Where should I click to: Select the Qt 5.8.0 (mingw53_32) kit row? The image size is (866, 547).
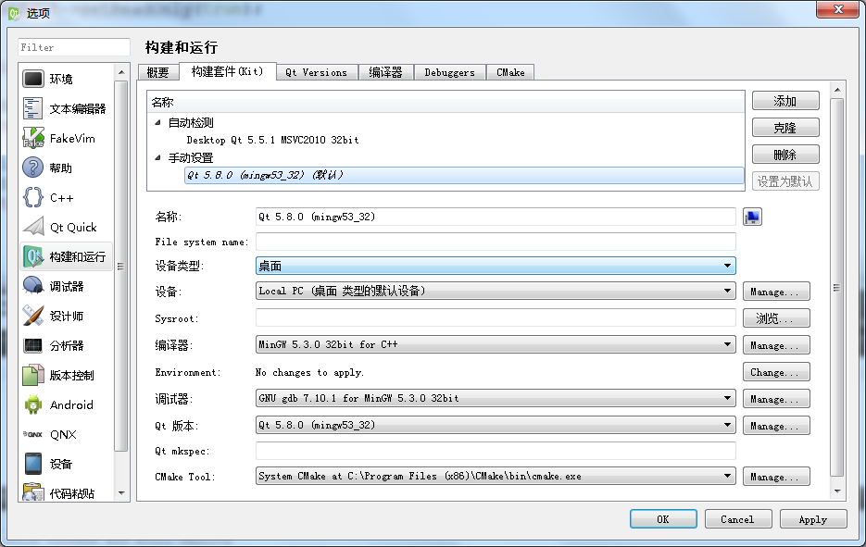(464, 175)
